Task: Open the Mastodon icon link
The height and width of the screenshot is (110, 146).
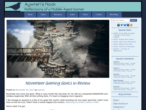Action: tap(122, 25)
